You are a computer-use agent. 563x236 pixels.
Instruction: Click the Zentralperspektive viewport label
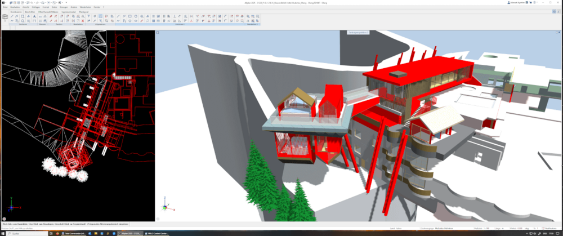click(358, 33)
